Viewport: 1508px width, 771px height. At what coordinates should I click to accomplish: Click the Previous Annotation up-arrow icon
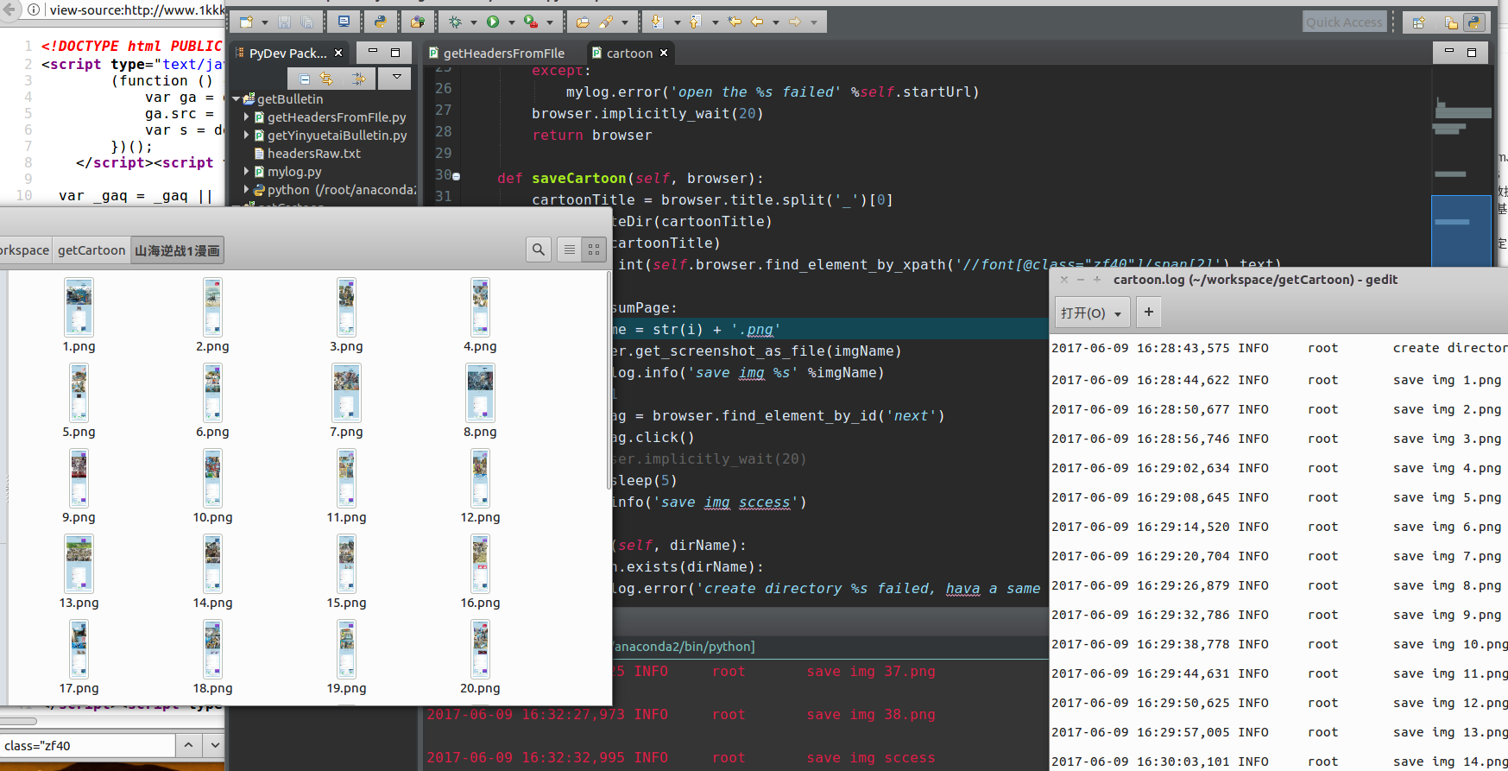(696, 22)
